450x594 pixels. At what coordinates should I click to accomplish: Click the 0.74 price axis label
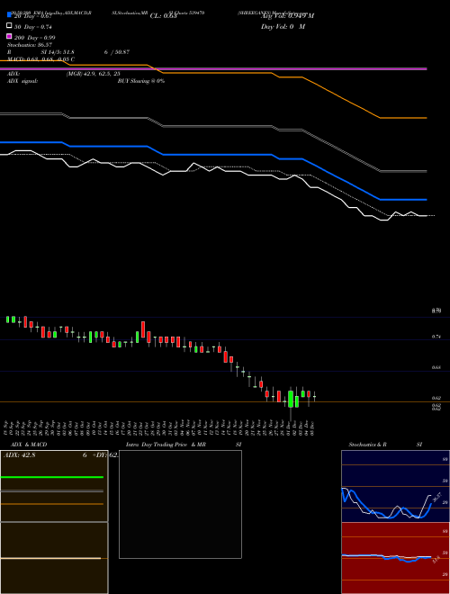pos(436,337)
